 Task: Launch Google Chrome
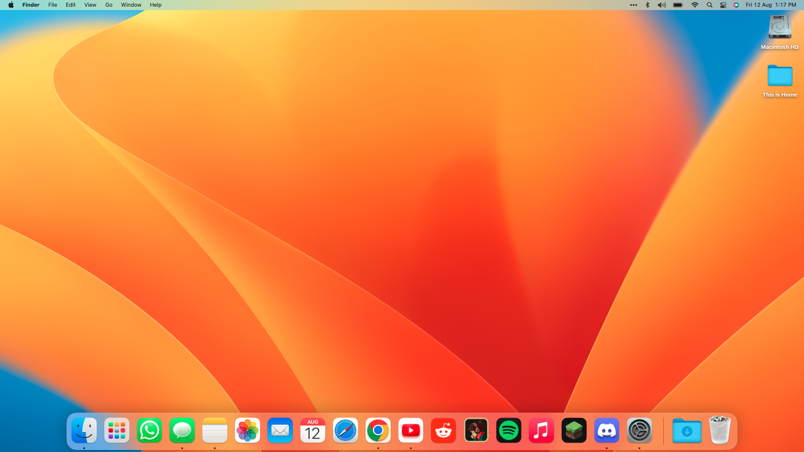click(378, 430)
